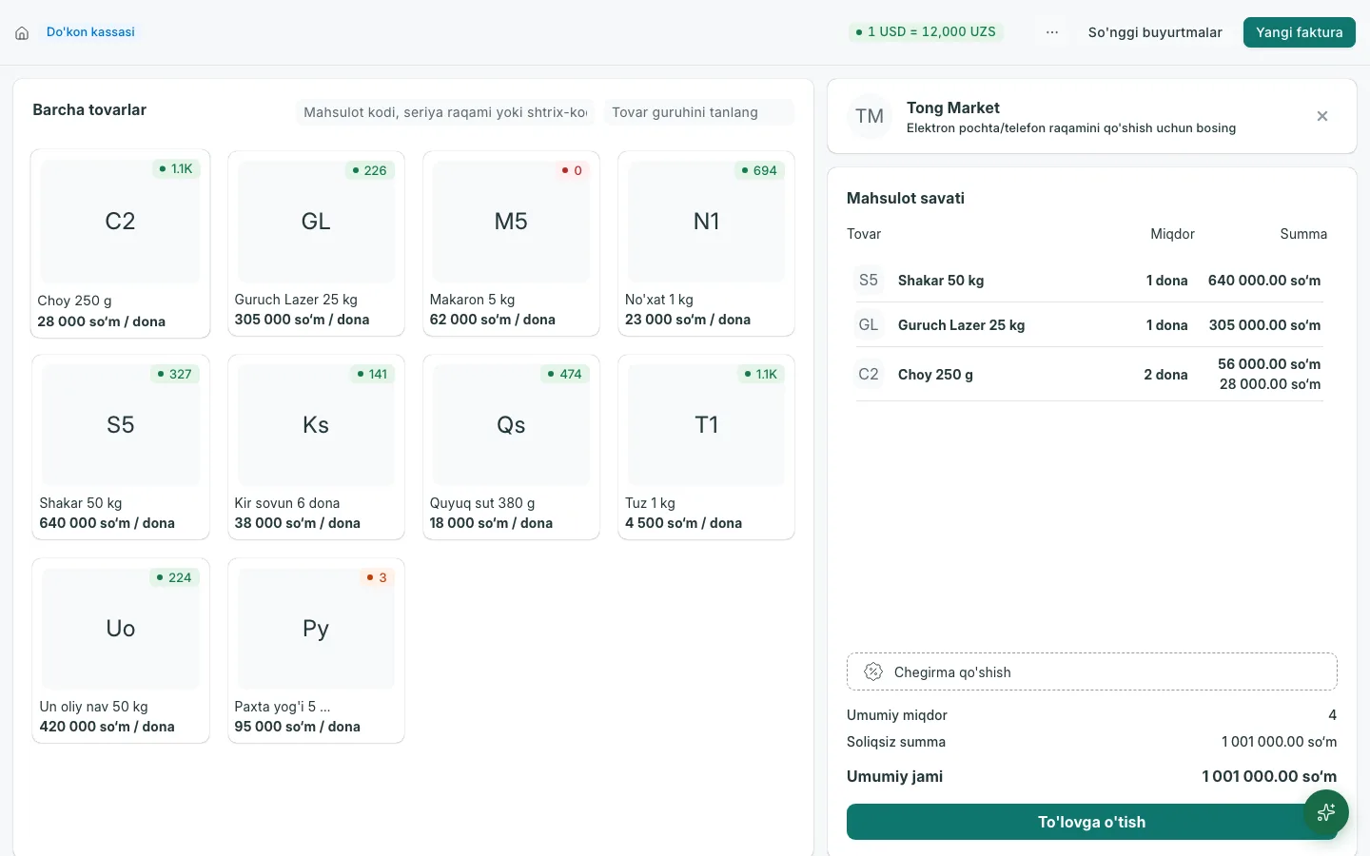Select Shakar 50 kg row in cart
1370x856 pixels.
pos(1090,281)
